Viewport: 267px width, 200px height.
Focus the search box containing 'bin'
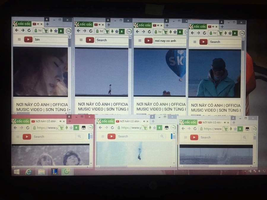pos(51,40)
